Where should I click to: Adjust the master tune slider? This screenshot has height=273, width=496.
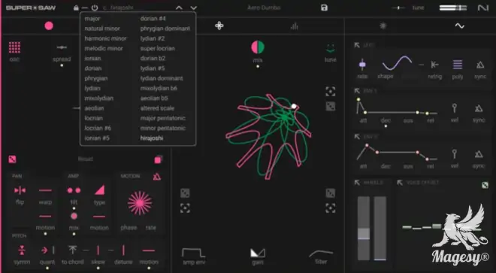(398, 8)
